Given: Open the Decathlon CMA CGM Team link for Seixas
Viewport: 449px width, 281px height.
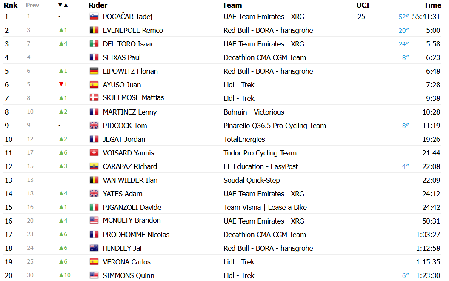Looking at the screenshot, I should coord(265,57).
